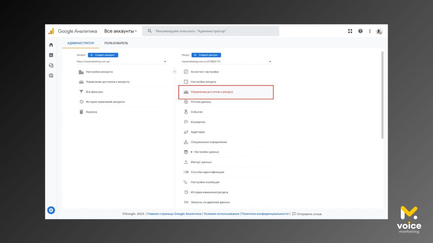This screenshot has height=243, width=433.
Task: Switch to the 'ПОЛЬЗОВАТЕЛЬ' tab
Action: click(116, 43)
